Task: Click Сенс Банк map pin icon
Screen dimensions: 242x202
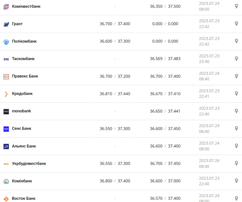Action: 237,128
